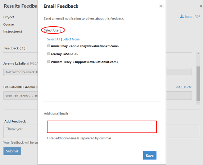Click the Export PDF download icon

(x=182, y=16)
